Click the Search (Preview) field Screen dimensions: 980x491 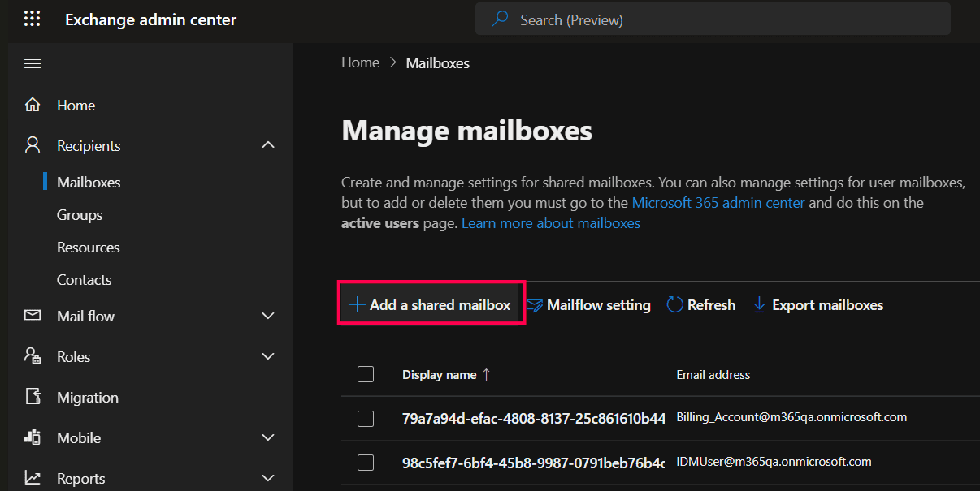[x=713, y=19]
